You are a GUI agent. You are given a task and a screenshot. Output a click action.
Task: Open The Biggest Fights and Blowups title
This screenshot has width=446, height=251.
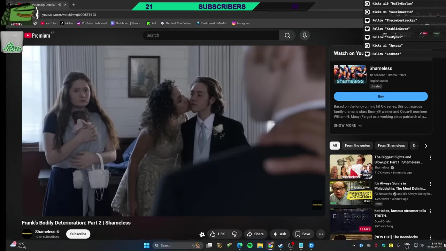399,160
